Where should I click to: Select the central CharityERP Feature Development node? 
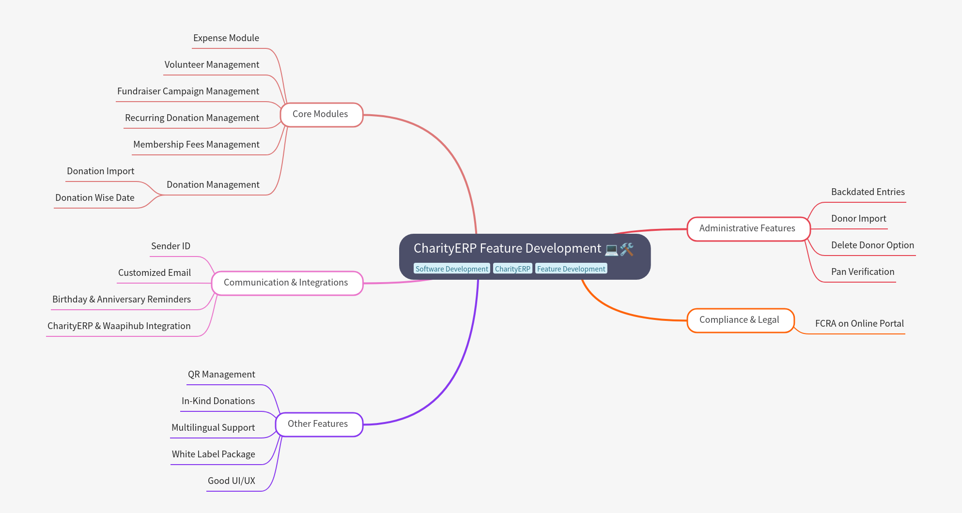coord(525,256)
